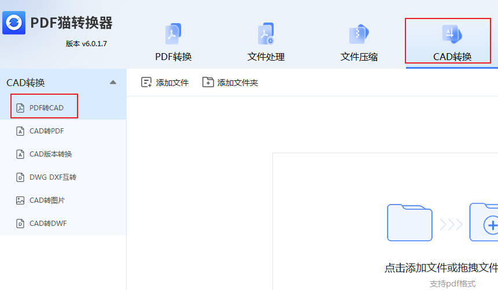Screen dimensions: 498x290
Task: Select CAD转DWF in the sidebar
Action: click(x=48, y=224)
